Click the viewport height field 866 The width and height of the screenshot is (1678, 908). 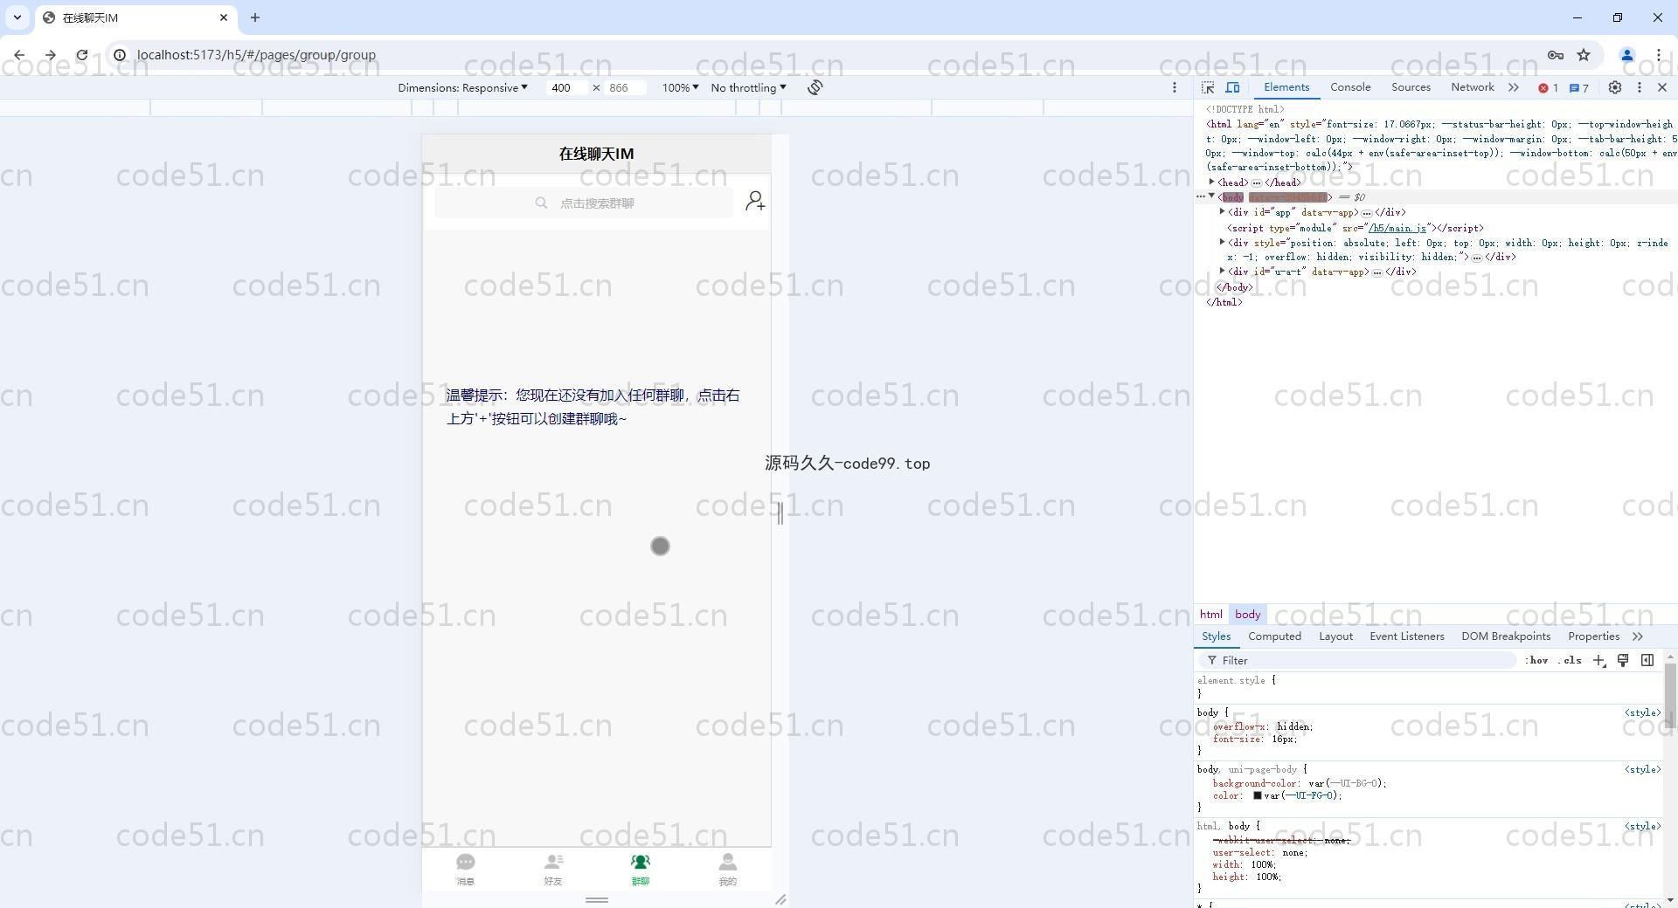coord(625,87)
